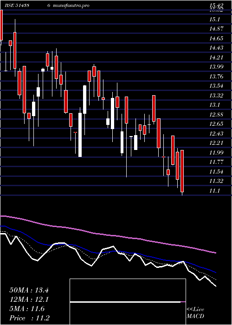Select the 12.88 price level label
Image resolution: width=232 pixels, height=325 pixels.
click(x=217, y=114)
